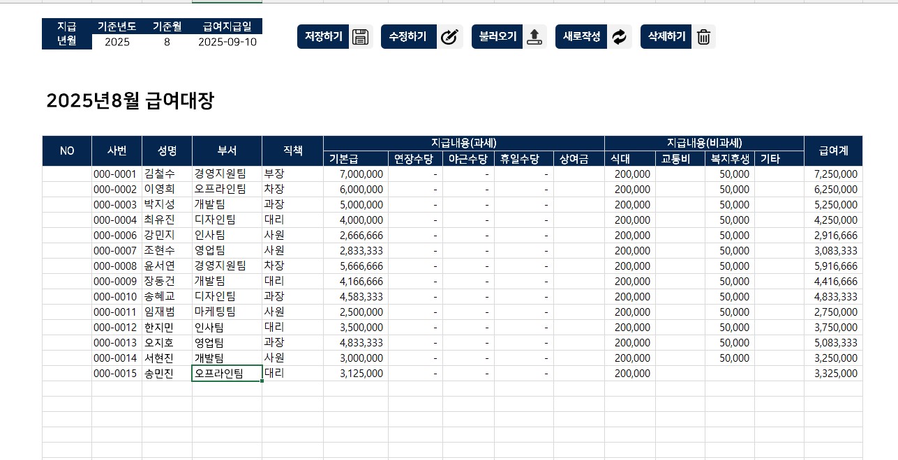Select 송민진's department cell 오프라인팀

227,374
